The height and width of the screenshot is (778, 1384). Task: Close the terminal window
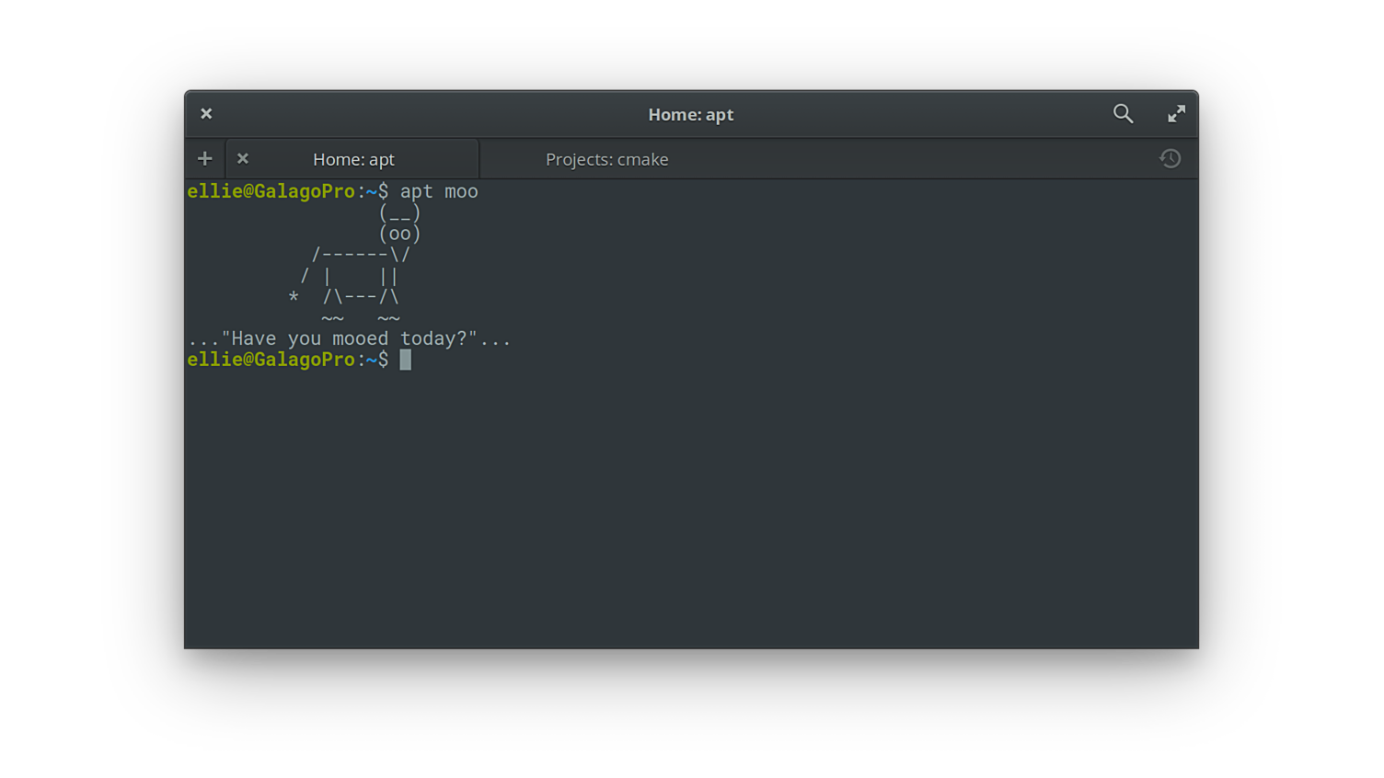coord(206,114)
